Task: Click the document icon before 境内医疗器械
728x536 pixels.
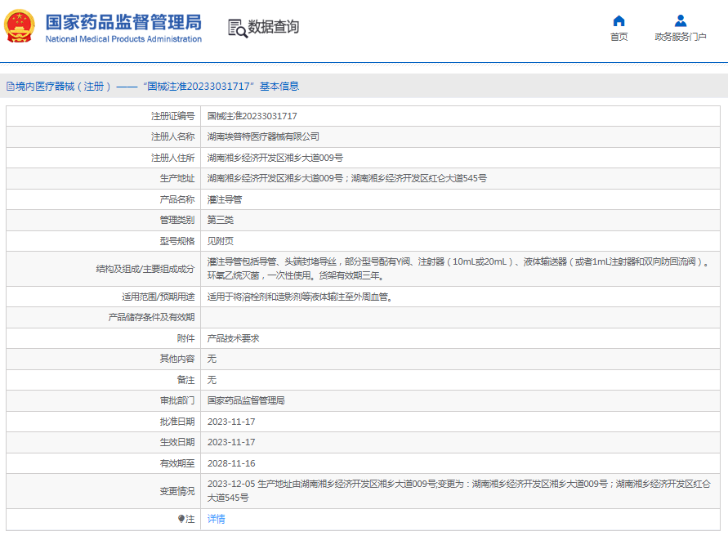Action: coord(11,87)
